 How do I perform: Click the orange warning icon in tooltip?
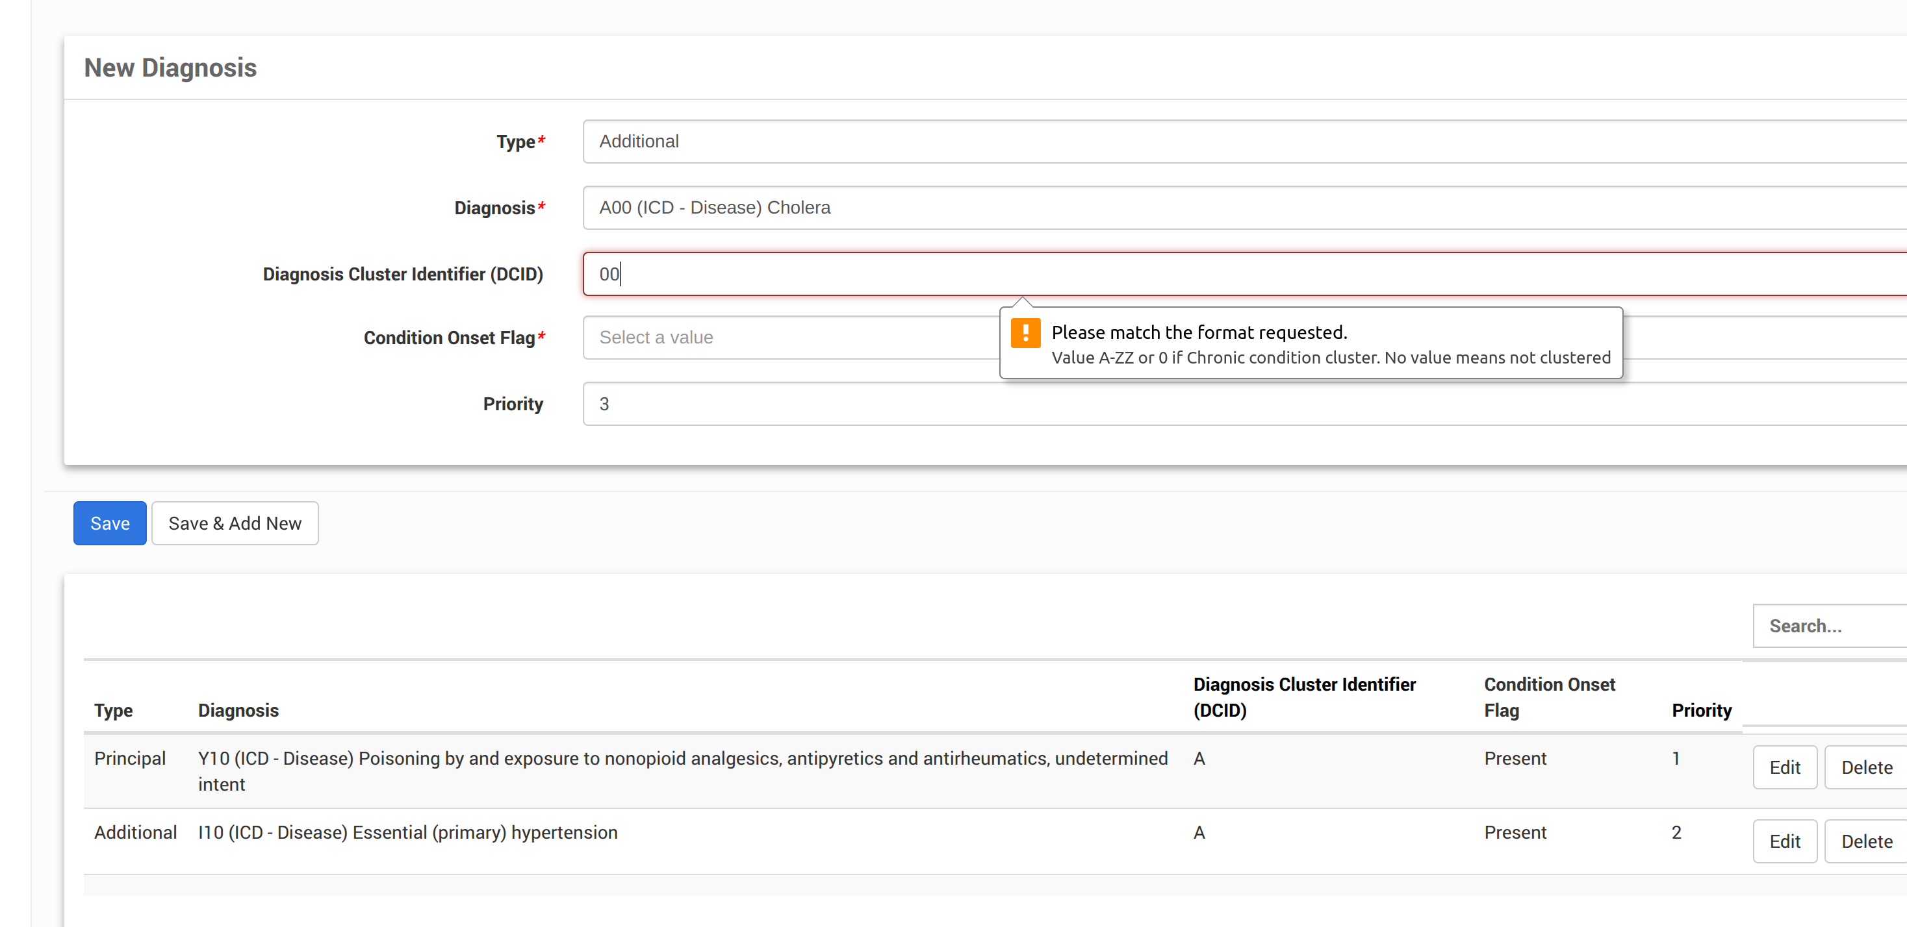click(1025, 333)
